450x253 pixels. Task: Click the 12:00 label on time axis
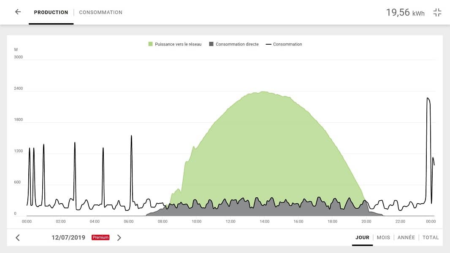pos(230,221)
